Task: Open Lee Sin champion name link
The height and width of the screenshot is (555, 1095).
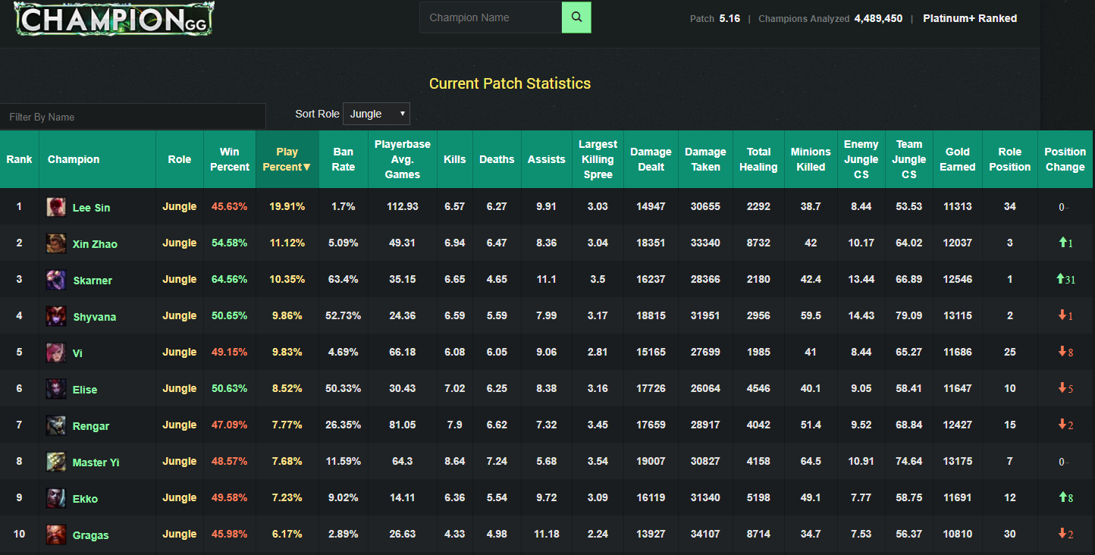Action: (x=91, y=208)
